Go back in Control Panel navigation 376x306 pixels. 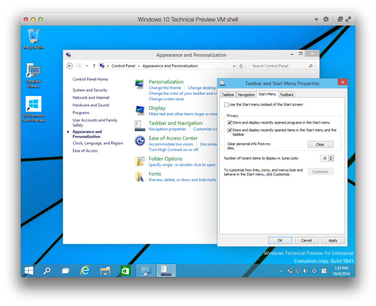[x=70, y=66]
